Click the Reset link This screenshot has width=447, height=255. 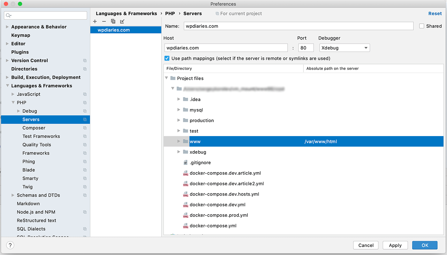(x=435, y=13)
